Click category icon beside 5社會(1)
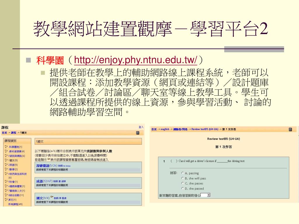Screen dimensions: 299x224 point(6,181)
